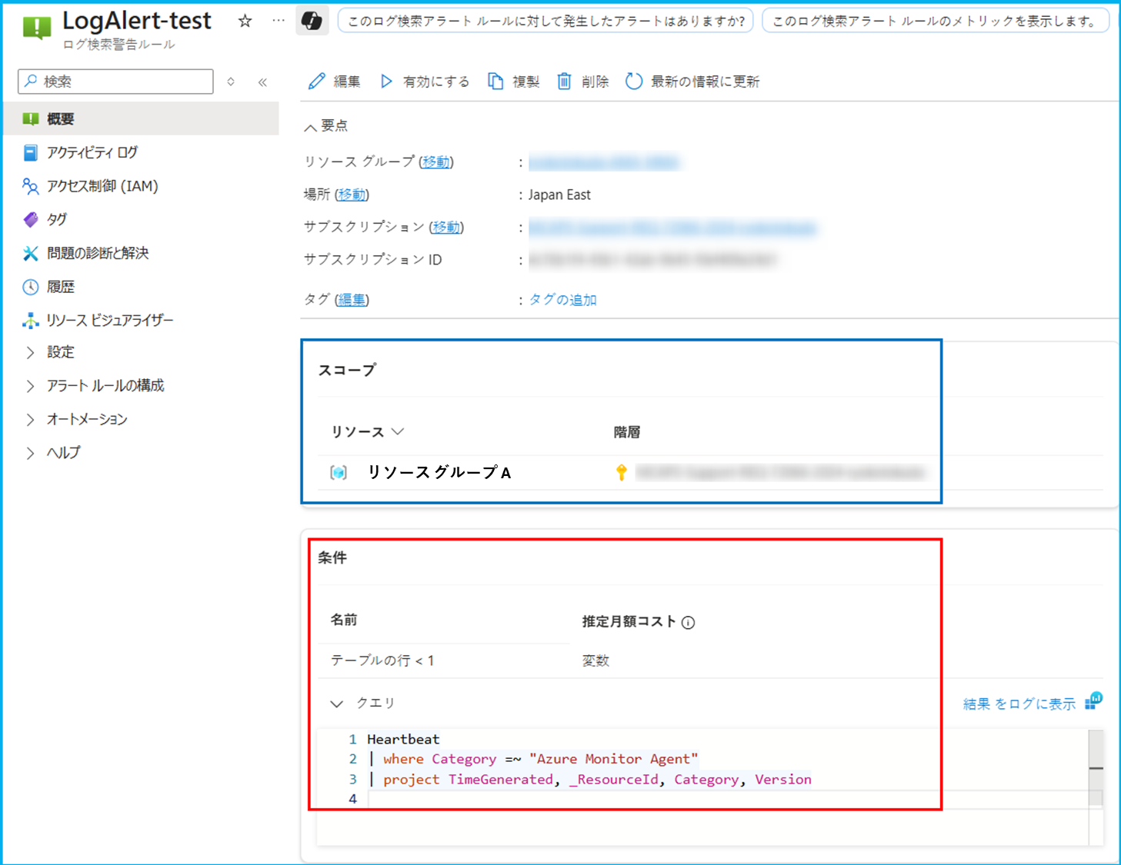This screenshot has width=1121, height=865.
Task: Click the logs icon next to 結果をログに表示
Action: [1093, 700]
